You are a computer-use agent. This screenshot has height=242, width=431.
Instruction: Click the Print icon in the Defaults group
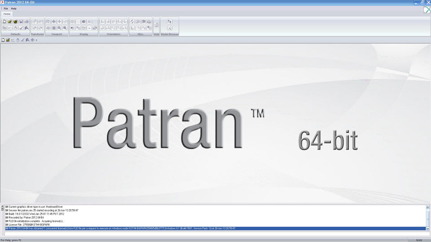tap(26, 22)
